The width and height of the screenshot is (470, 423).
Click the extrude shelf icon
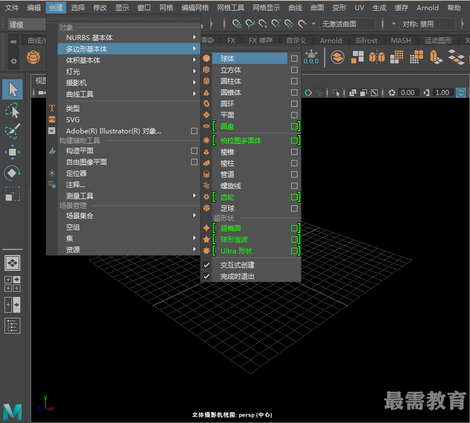(436, 57)
